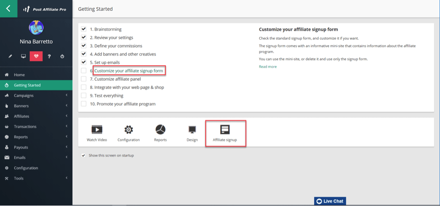Select step 1 Brainstorming text
The width and height of the screenshot is (440, 206).
[x=106, y=29]
